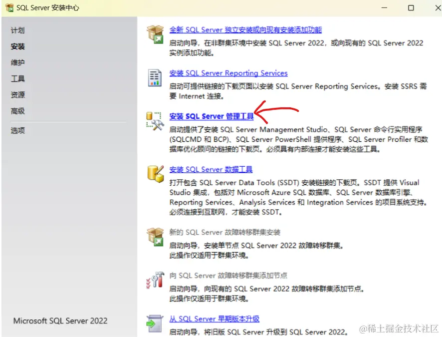Open 安装 SQL Server 数据工具 link
The image size is (442, 337).
click(x=211, y=169)
